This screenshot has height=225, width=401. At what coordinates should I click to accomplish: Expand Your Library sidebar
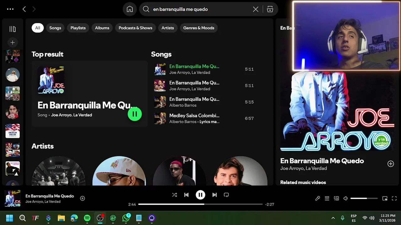click(x=13, y=29)
